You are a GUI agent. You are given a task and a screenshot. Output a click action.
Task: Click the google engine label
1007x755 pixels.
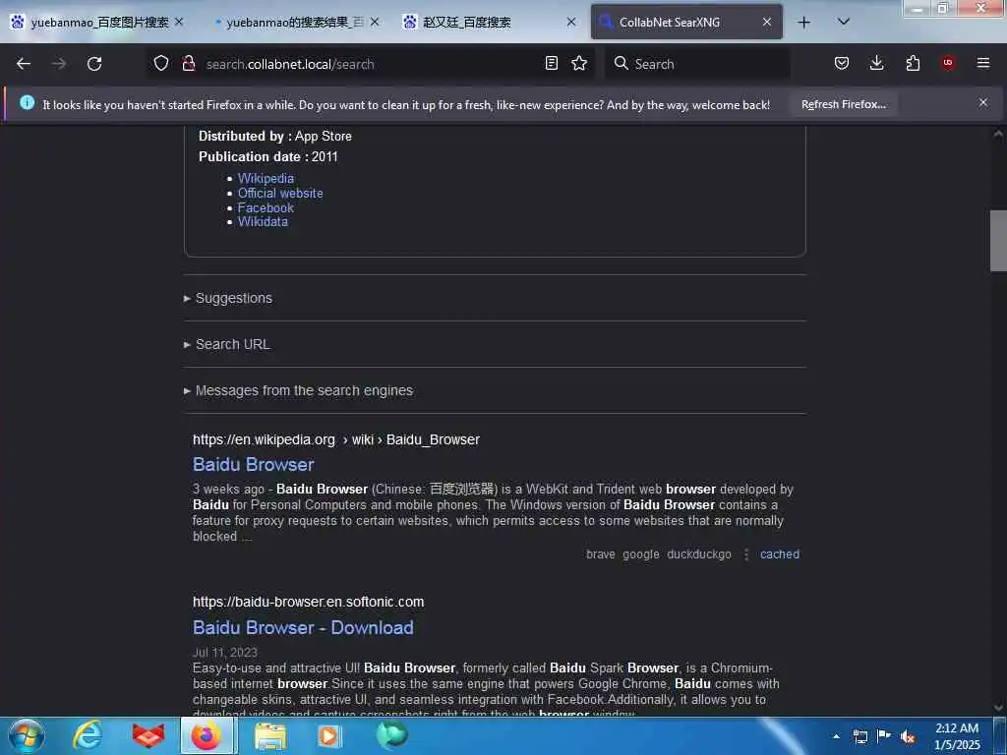641,554
